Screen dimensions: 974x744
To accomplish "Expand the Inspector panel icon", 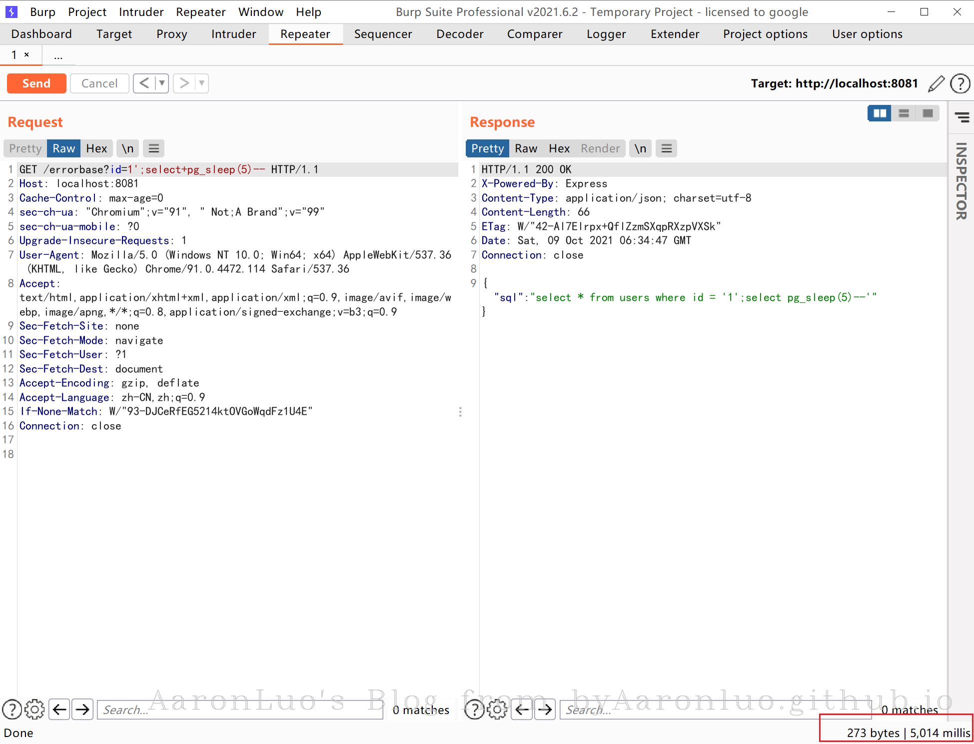I will point(962,117).
